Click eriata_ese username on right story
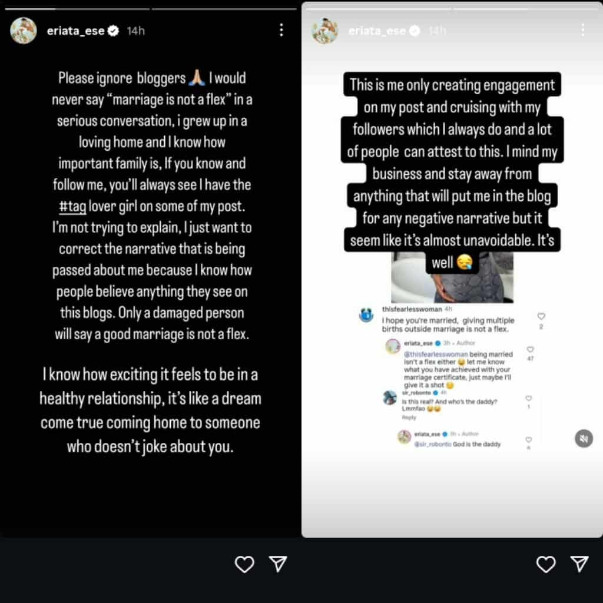The image size is (603, 603). [x=377, y=31]
